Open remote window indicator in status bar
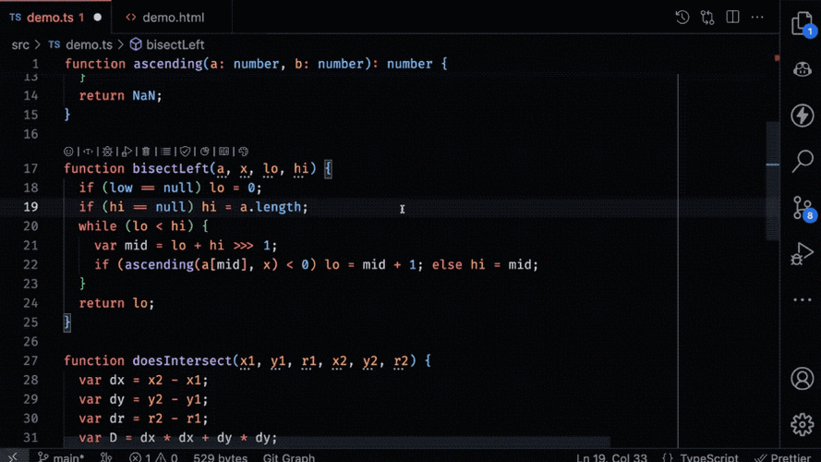The image size is (821, 462). [13, 456]
